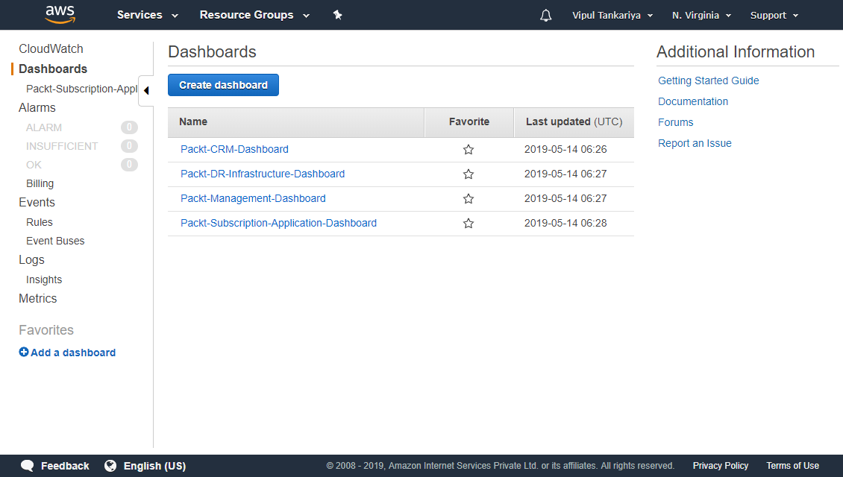Open the notifications bell icon
The height and width of the screenshot is (477, 843).
545,15
